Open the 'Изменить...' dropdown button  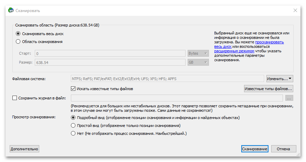point(279,79)
